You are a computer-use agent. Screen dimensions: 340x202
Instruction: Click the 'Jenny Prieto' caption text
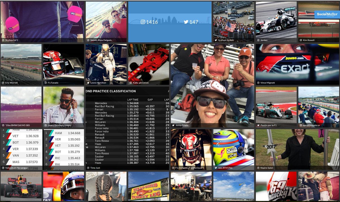click(x=182, y=125)
